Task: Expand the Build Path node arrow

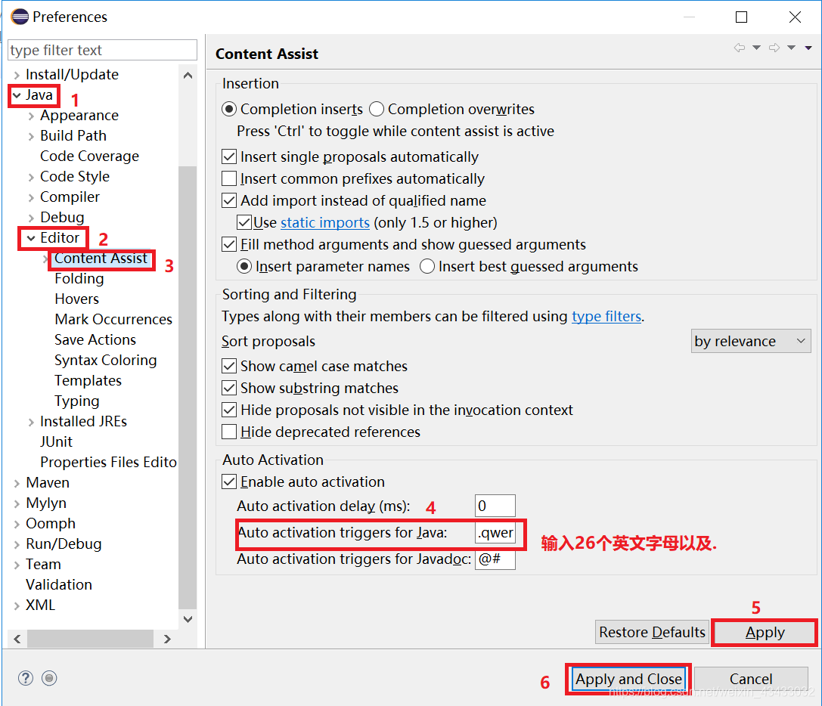Action: [31, 136]
